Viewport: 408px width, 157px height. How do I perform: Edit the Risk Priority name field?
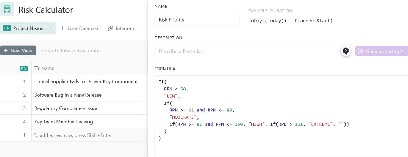197,20
